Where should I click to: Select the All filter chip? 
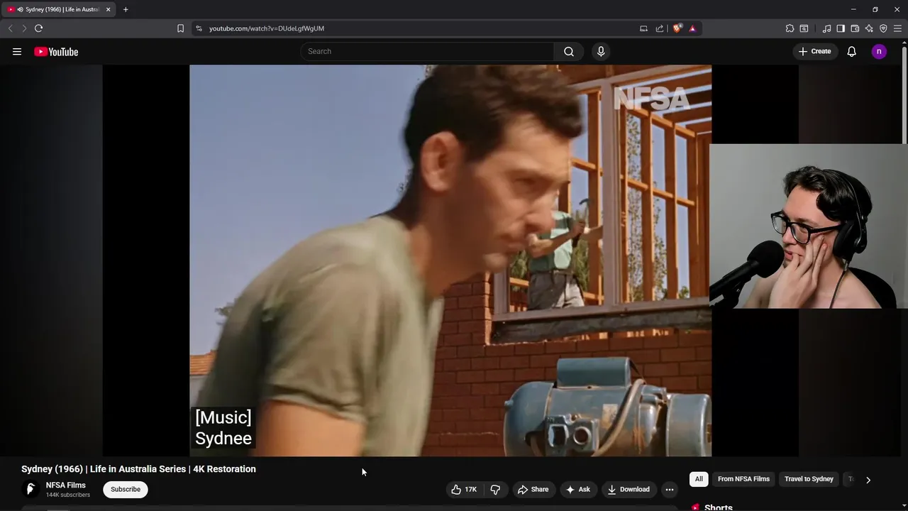[x=699, y=479]
